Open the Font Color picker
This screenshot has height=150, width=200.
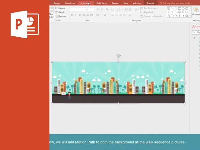(106, 15)
